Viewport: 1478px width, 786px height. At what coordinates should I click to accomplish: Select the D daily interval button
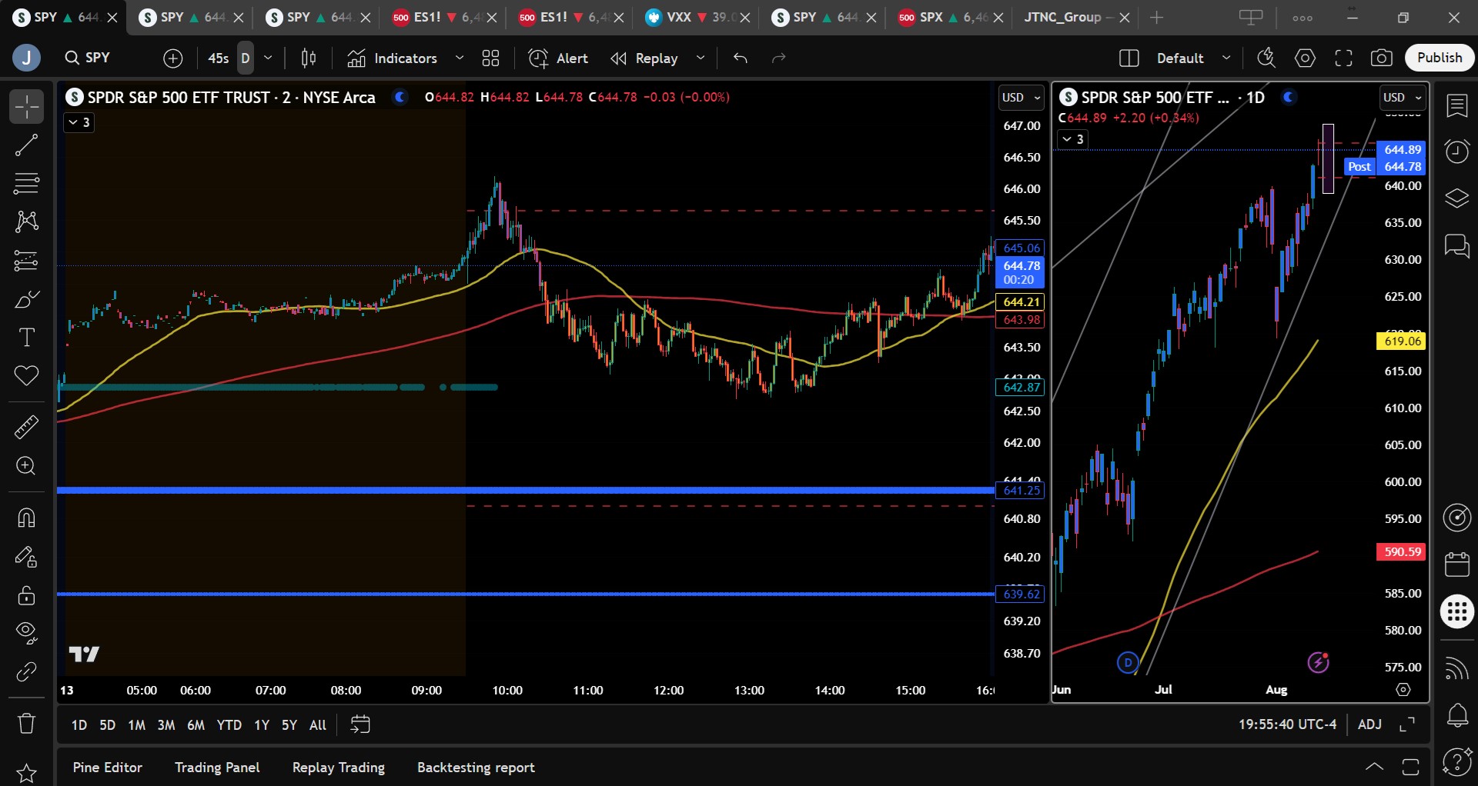tap(246, 58)
